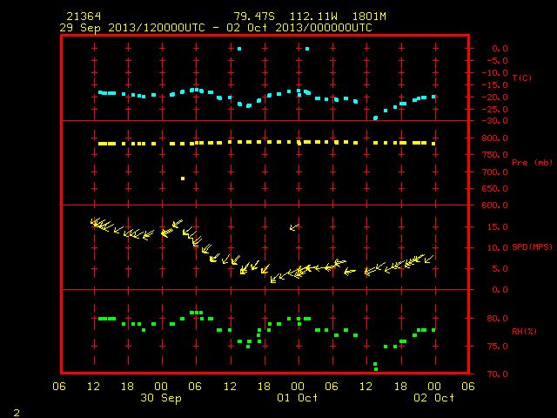Click the isolated wind barb above 01 Oct

tap(295, 226)
